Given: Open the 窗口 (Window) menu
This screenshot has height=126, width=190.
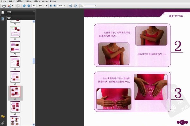Looking at the screenshot, I should pos(44,1).
